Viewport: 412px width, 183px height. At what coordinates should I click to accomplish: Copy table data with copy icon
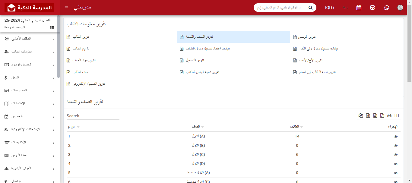click(x=361, y=115)
